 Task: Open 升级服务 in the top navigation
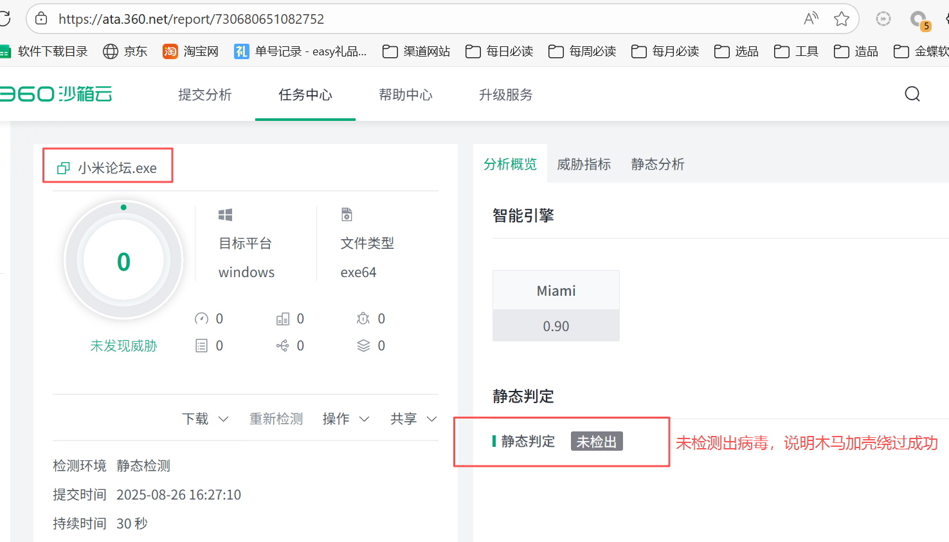[x=506, y=95]
